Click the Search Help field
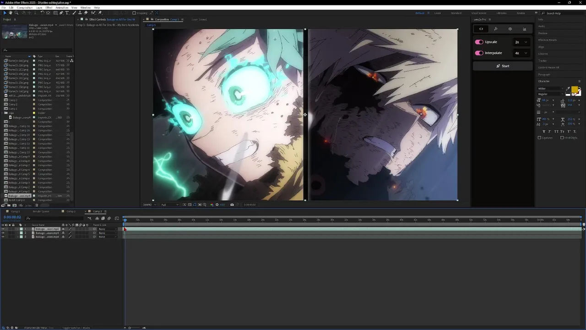 coord(562,13)
